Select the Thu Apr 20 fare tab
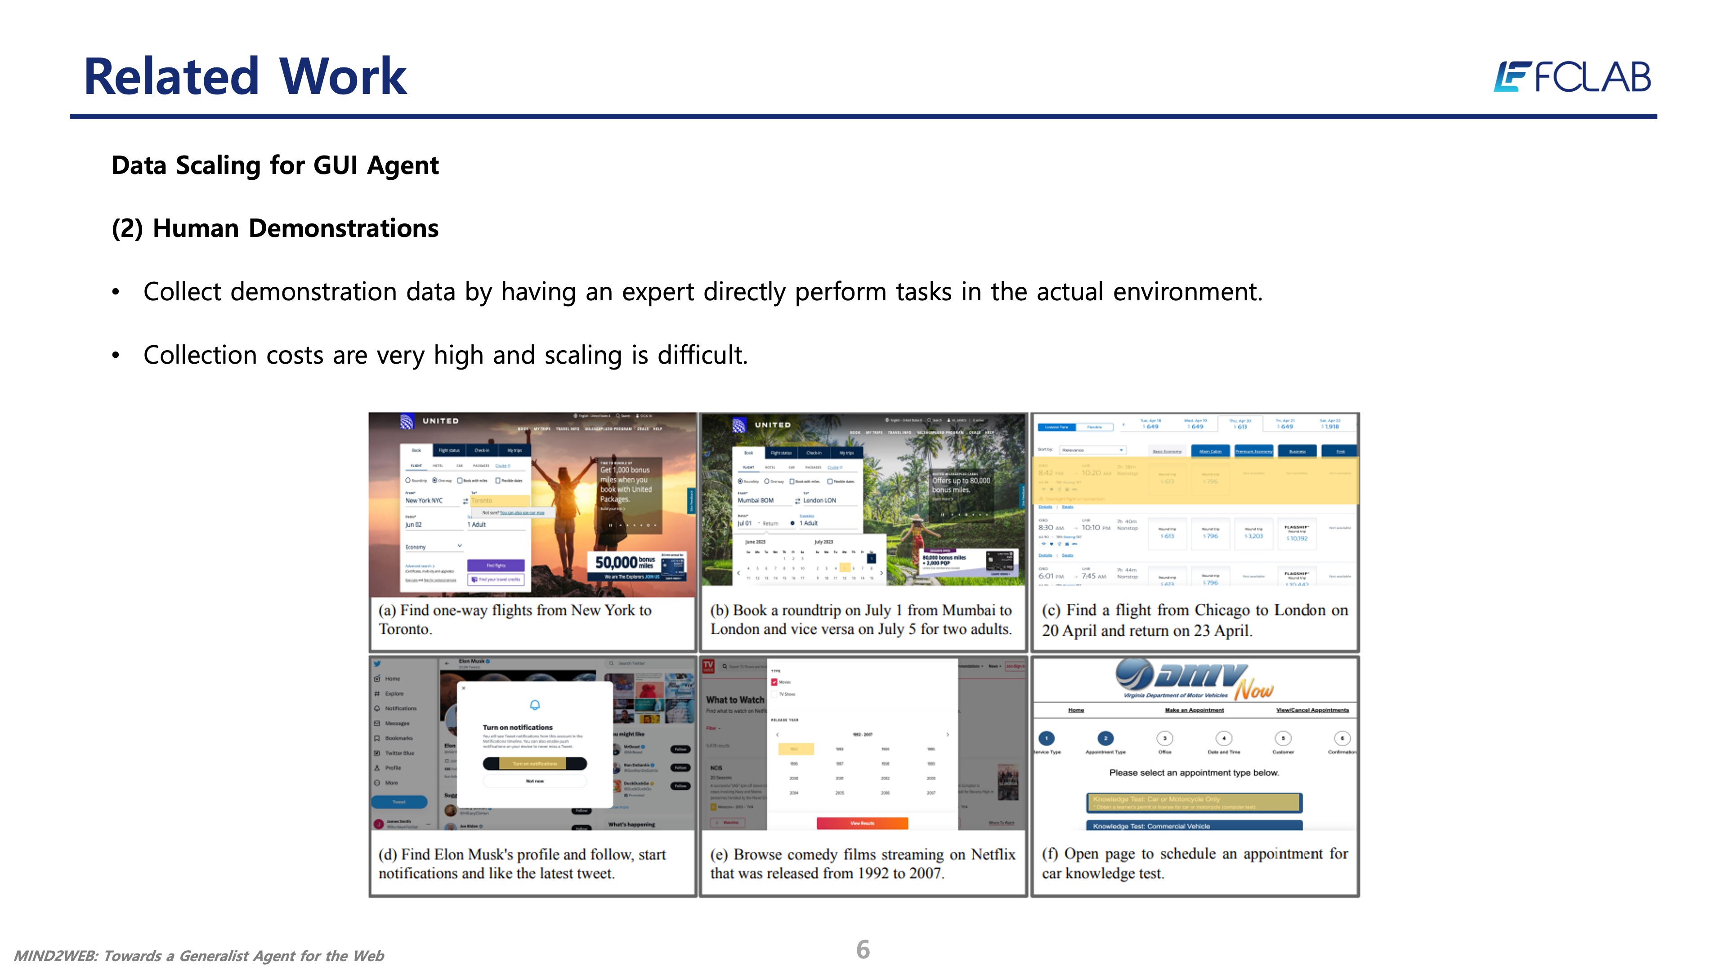Viewport: 1727px width, 971px height. [1239, 423]
